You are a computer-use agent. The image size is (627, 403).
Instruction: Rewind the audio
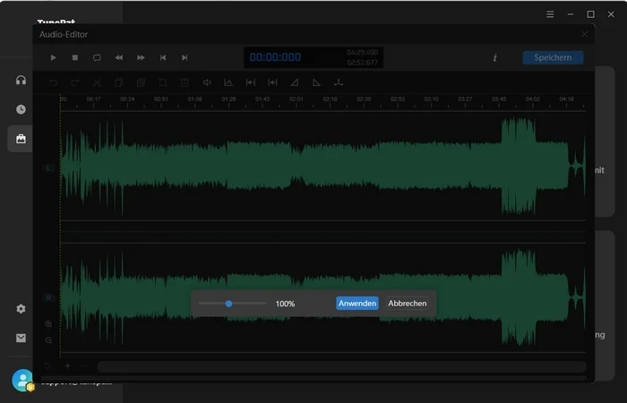coord(119,57)
